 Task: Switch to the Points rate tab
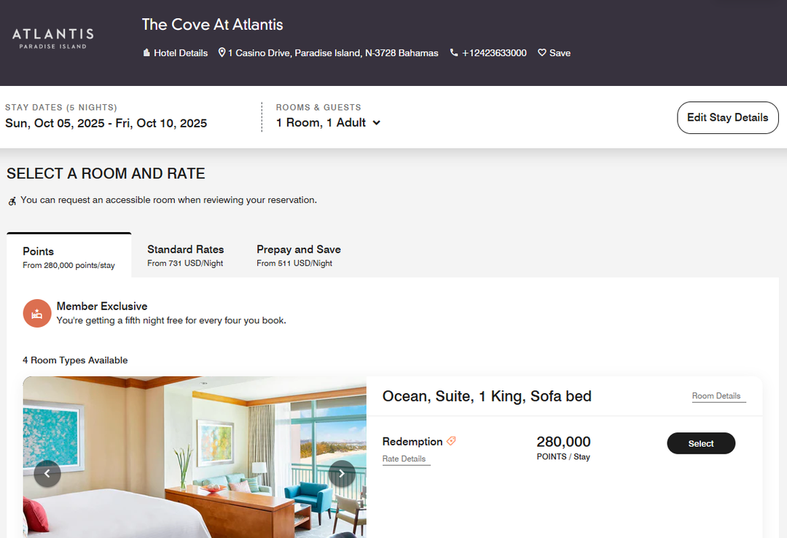coord(68,256)
